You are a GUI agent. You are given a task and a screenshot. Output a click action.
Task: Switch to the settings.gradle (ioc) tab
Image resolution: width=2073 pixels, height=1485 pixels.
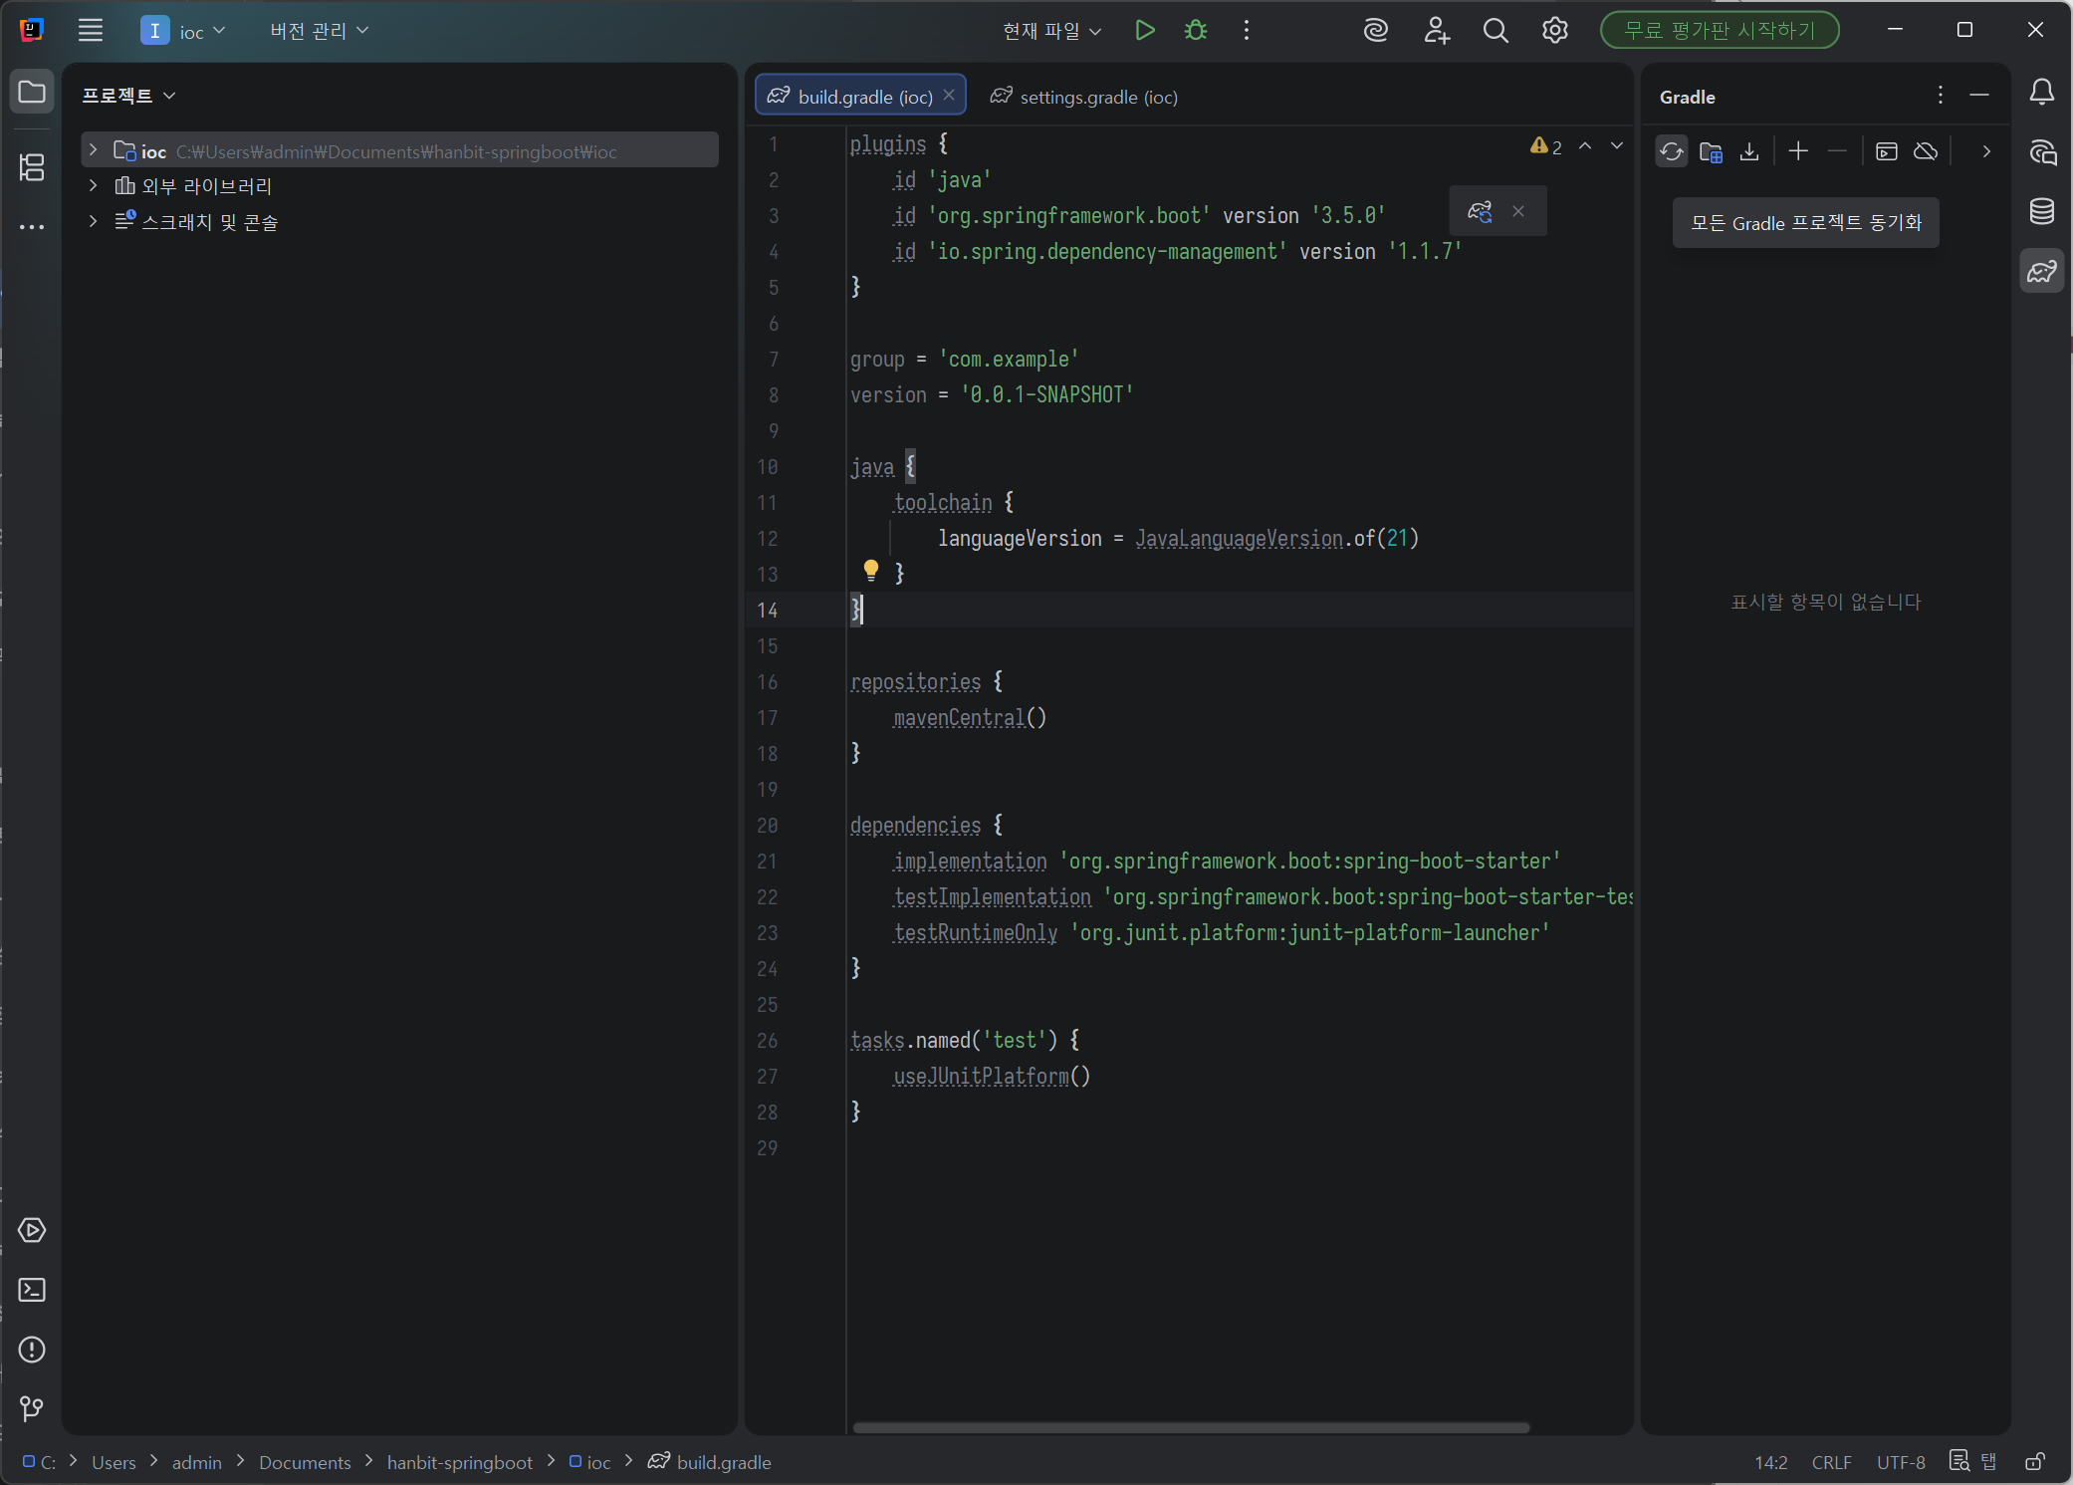pos(1085,97)
